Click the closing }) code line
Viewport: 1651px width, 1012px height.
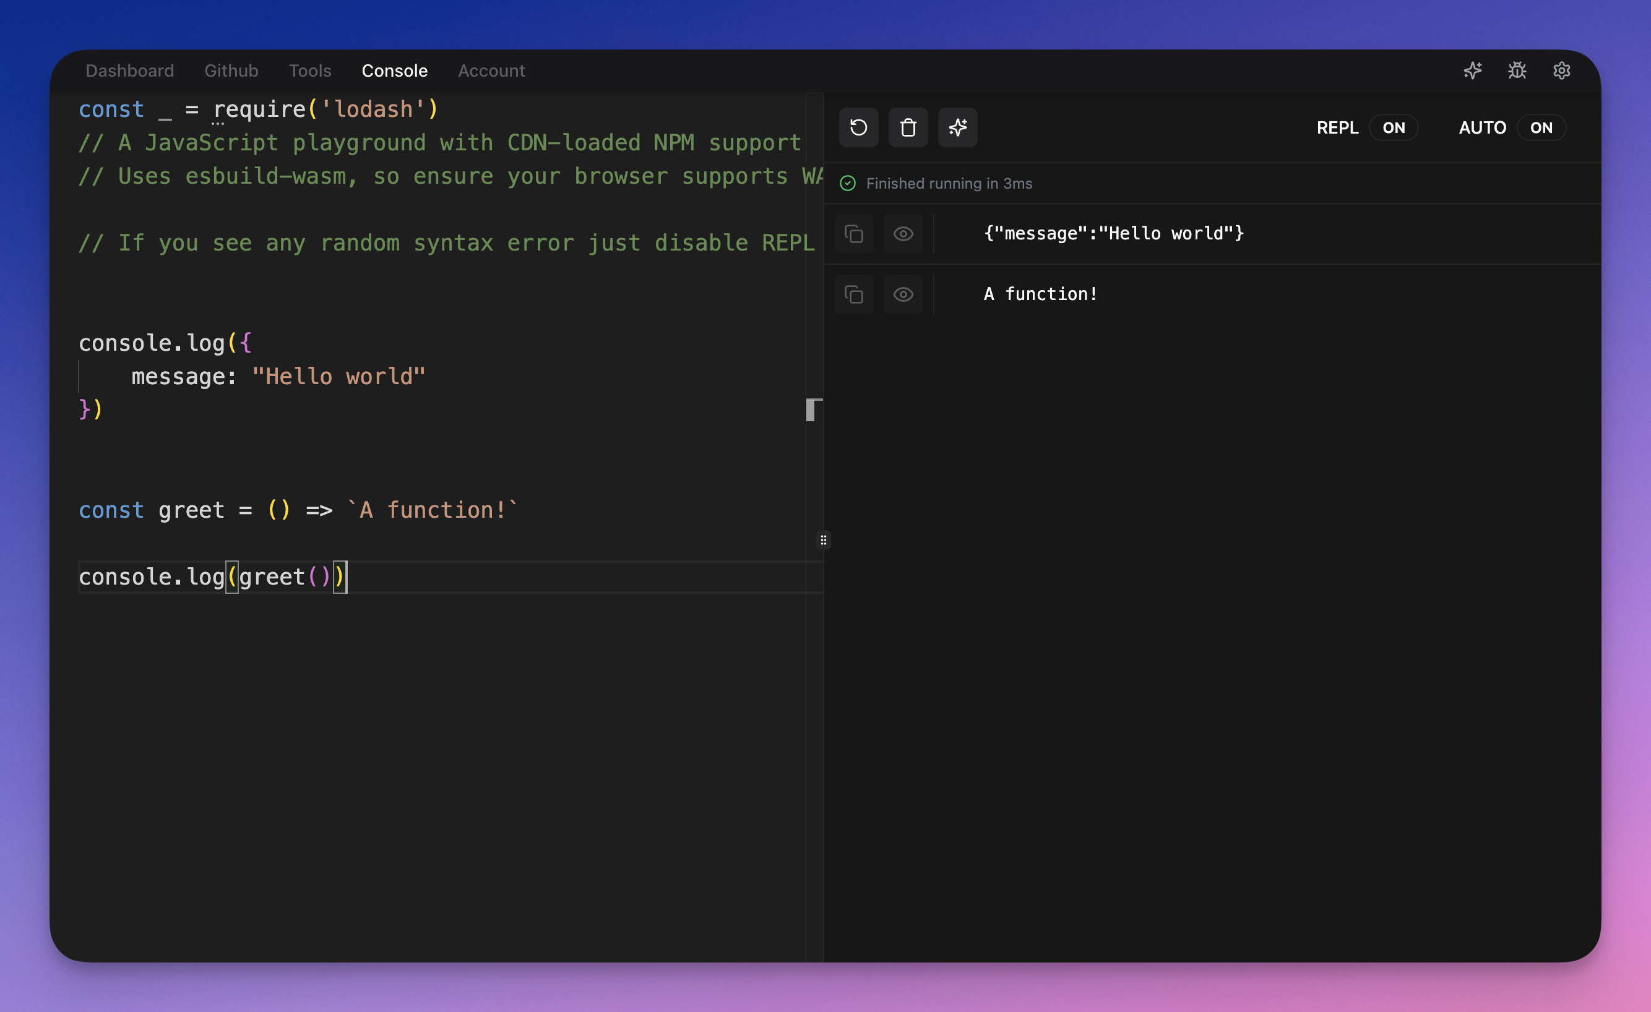pos(90,410)
